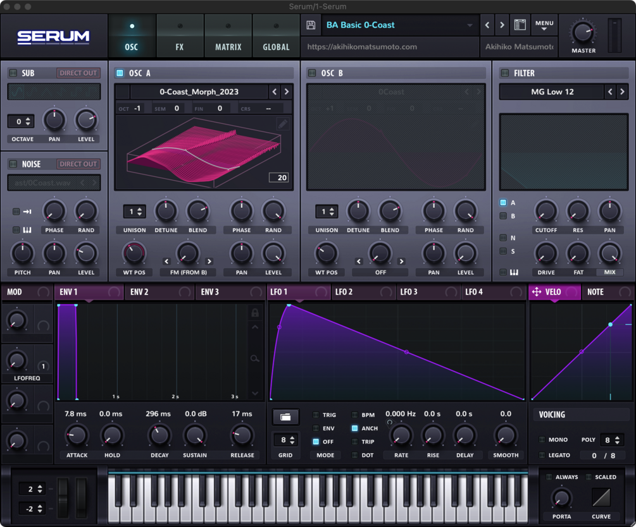Click the ENV 1 scroll down chevron
The height and width of the screenshot is (527, 636).
pos(255,393)
